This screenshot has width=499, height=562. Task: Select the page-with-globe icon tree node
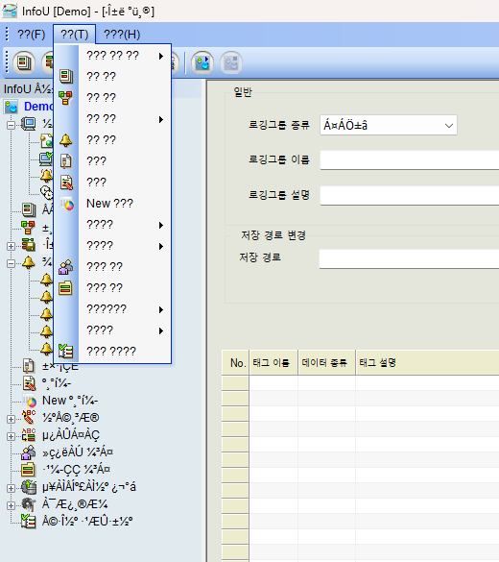click(x=46, y=141)
